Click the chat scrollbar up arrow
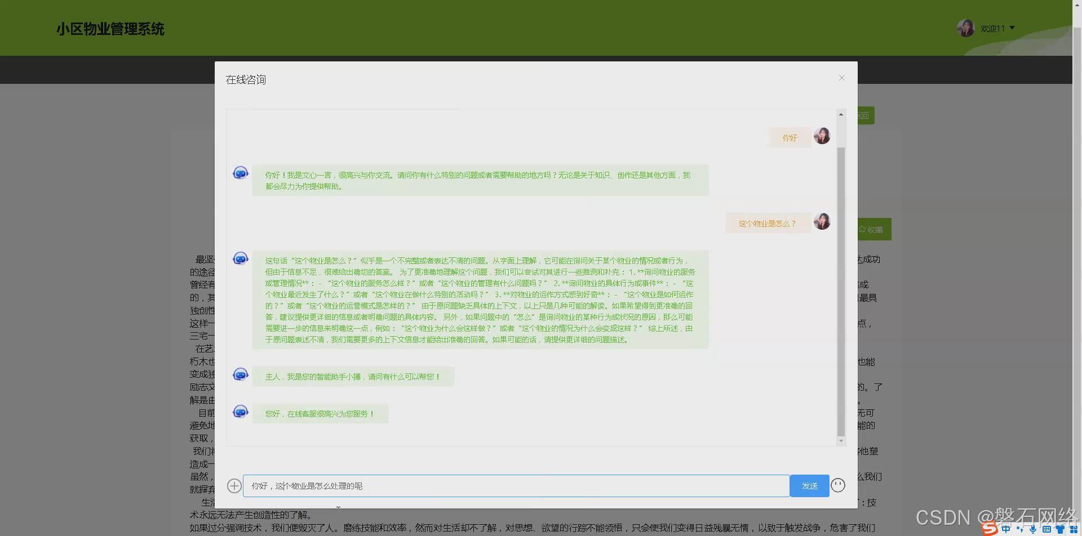Image resolution: width=1082 pixels, height=536 pixels. click(841, 114)
